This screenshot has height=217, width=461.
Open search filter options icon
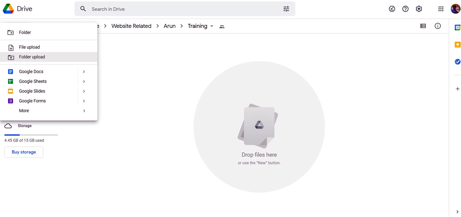[286, 9]
